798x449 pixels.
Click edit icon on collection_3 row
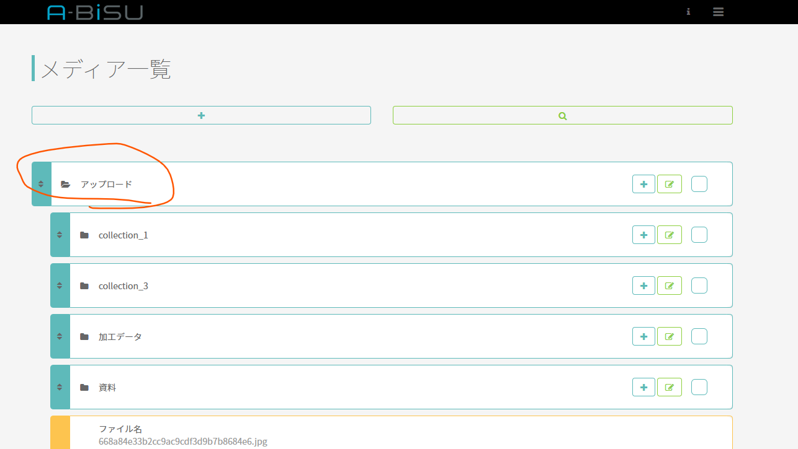click(x=669, y=286)
